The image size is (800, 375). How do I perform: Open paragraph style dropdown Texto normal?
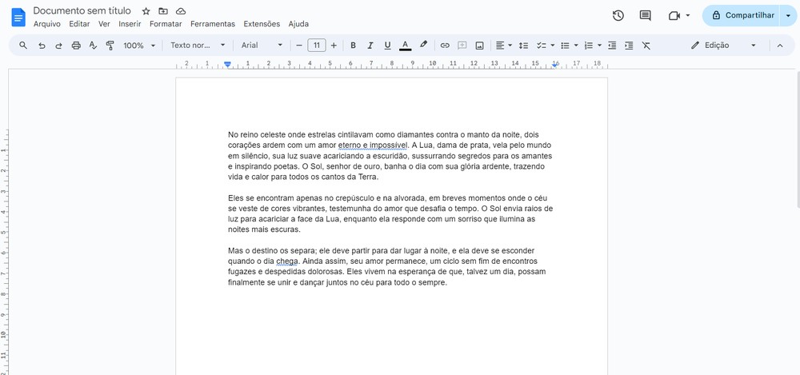(x=198, y=46)
